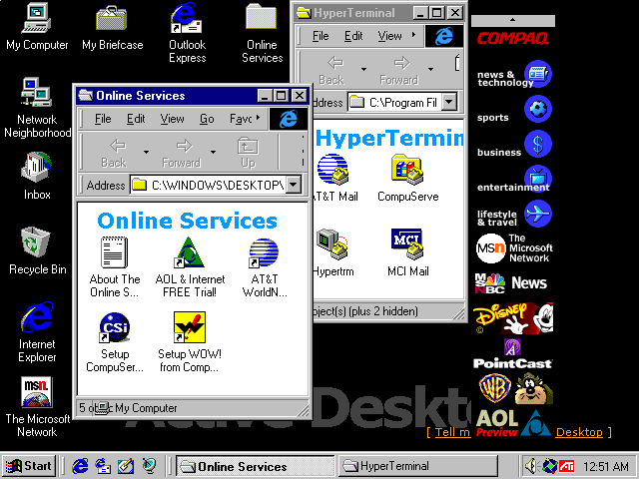
Task: Open the entertainment channel TV icon
Action: click(538, 179)
